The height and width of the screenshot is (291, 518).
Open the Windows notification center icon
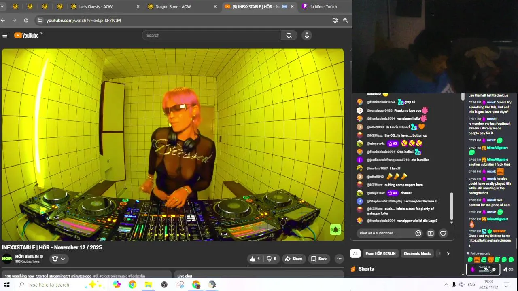[x=506, y=285]
